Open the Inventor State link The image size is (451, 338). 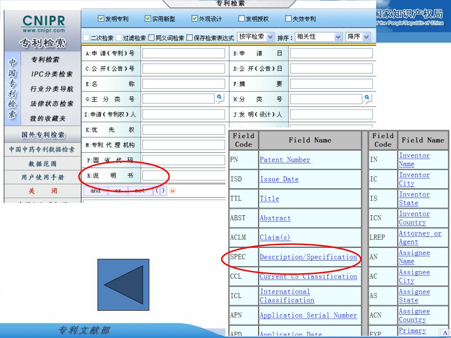(414, 198)
